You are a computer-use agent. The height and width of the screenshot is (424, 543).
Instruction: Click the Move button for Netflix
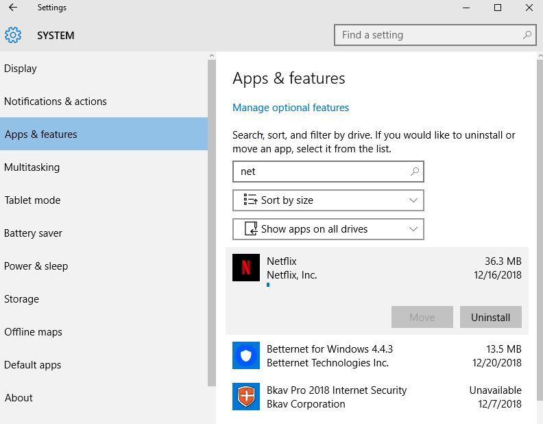(422, 317)
